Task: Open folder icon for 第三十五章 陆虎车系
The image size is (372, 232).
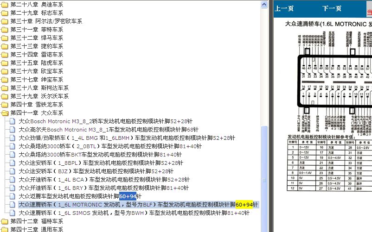Action: coord(5,63)
